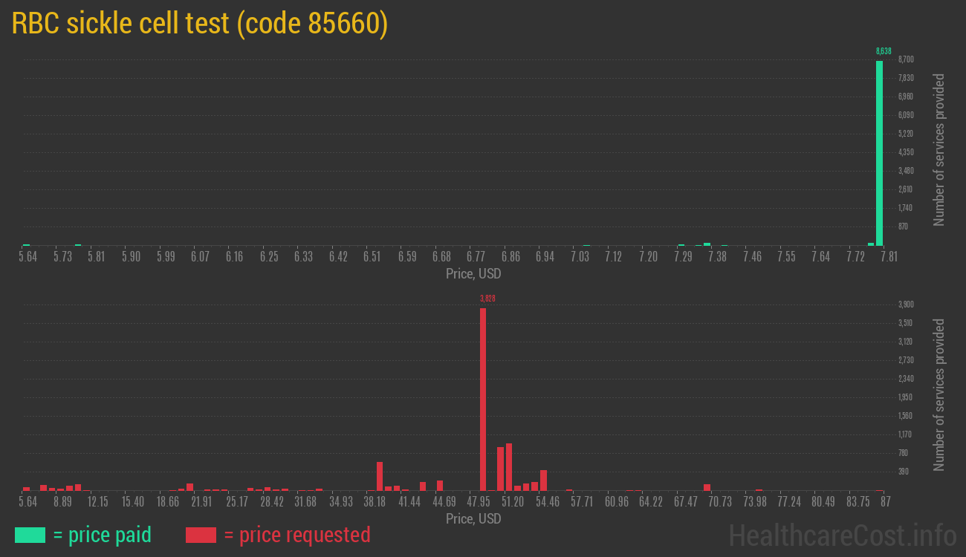Click the 47.95 tick on the bottom x-axis
This screenshot has height=557, width=966.
479,502
